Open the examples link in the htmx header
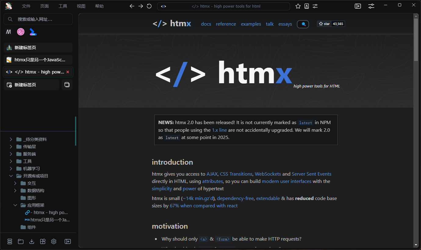This screenshot has width=421, height=250. pos(251,24)
